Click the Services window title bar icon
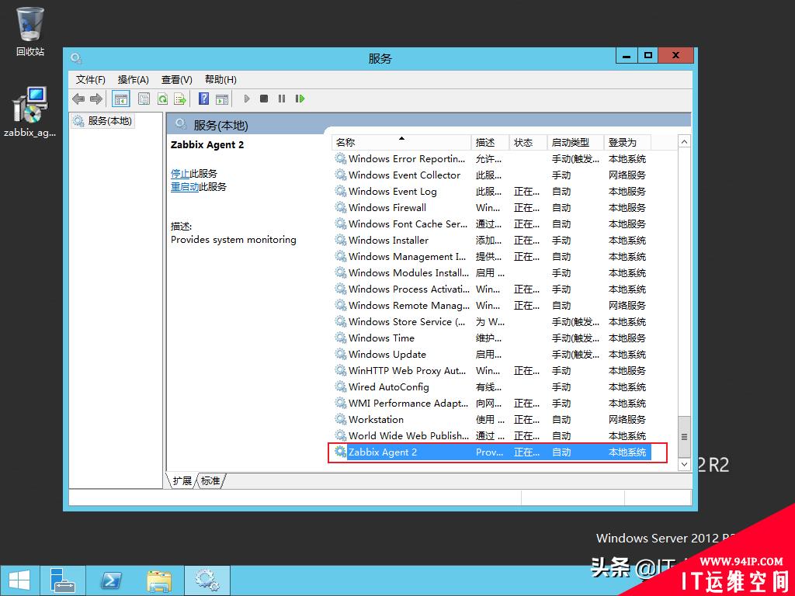 pos(76,58)
